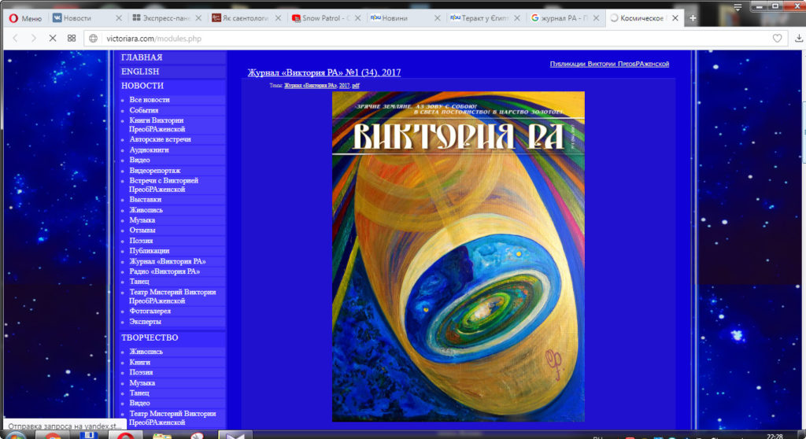The height and width of the screenshot is (439, 806).
Task: Open the Аудиокниги link
Action: pyautogui.click(x=149, y=149)
